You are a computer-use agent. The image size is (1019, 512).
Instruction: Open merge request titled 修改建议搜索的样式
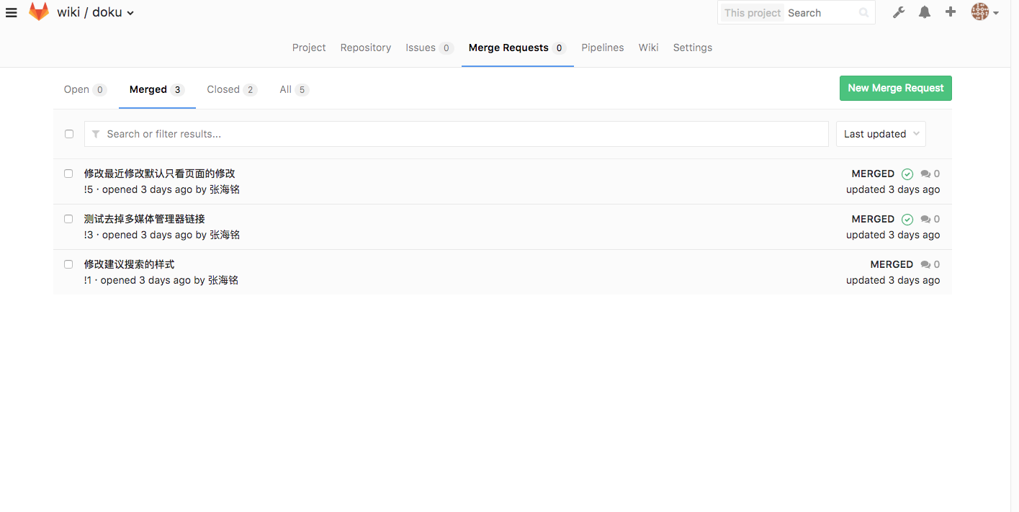[x=129, y=264]
